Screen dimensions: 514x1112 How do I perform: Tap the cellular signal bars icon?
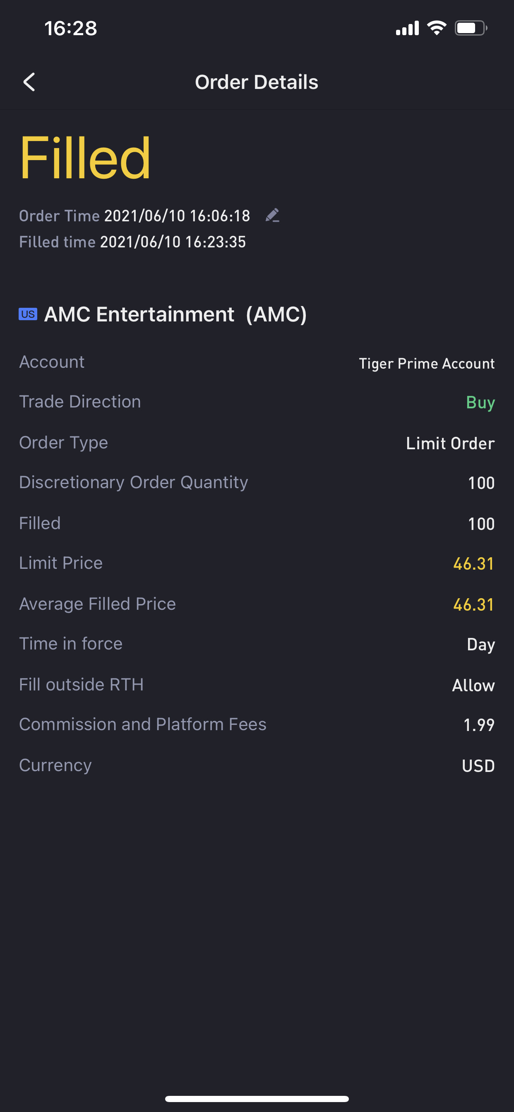[407, 28]
